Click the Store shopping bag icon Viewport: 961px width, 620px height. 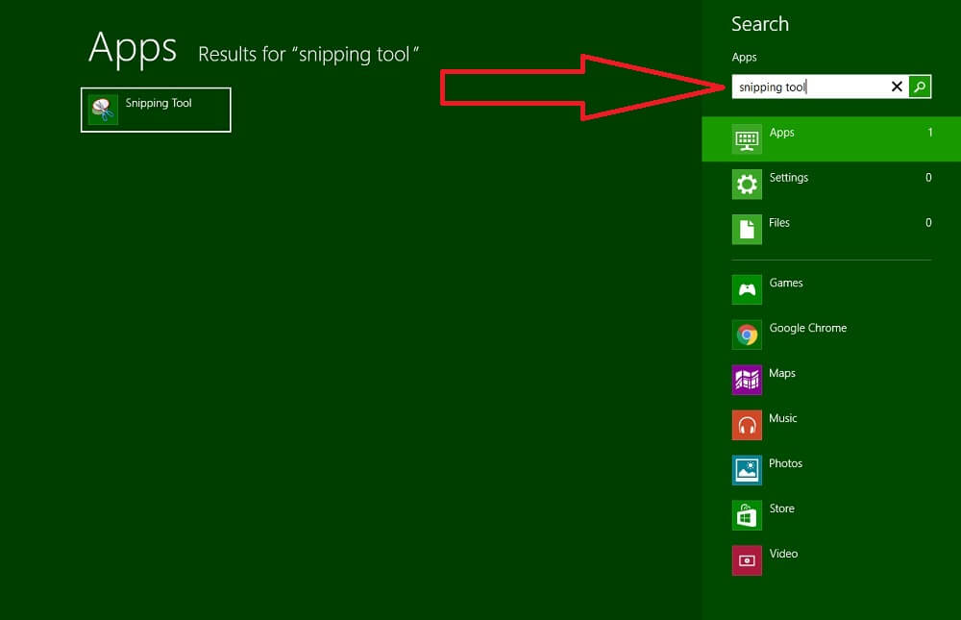pyautogui.click(x=747, y=515)
